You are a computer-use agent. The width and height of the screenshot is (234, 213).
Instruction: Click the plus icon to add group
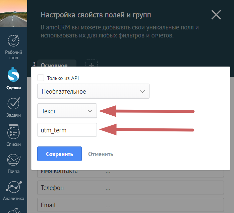tap(92, 64)
